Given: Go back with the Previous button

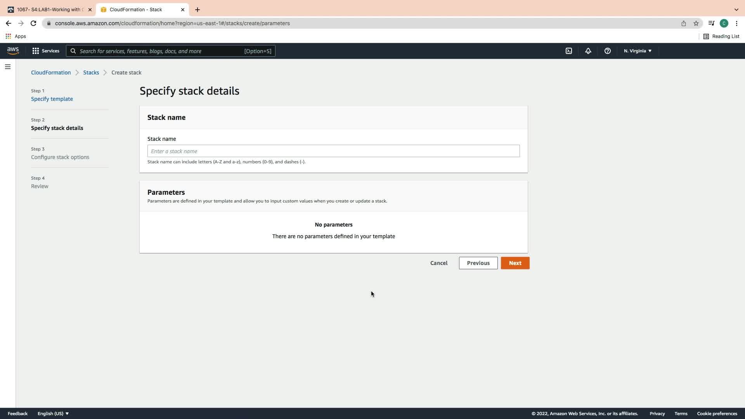Looking at the screenshot, I should 478,263.
